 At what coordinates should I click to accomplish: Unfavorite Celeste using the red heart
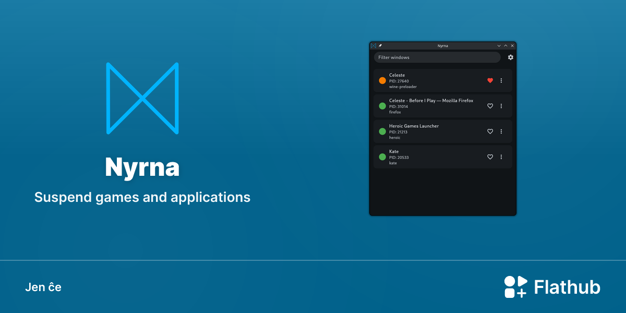[x=490, y=80]
